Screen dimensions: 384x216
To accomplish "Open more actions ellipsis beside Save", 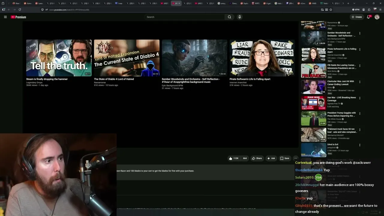I will pos(295,158).
